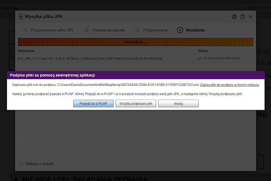This screenshot has width=271, height=181.
Task: Click the Status column header
Action: point(203,51)
